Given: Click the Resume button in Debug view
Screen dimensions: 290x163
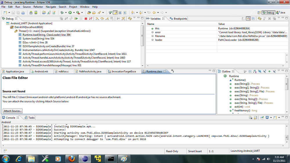Looking at the screenshot, I should tap(76, 19).
